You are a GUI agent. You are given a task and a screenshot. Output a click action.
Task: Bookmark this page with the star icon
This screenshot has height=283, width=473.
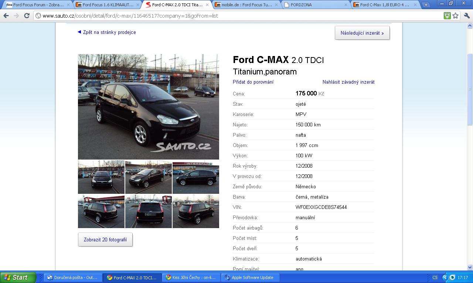pyautogui.click(x=456, y=16)
